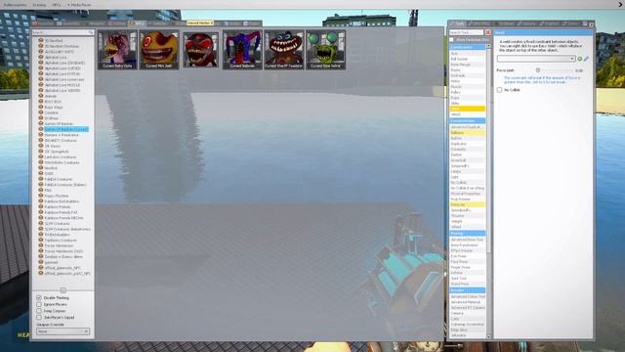Collapse the Construction tool header
Viewport: 625px width, 352px height.
click(x=467, y=120)
